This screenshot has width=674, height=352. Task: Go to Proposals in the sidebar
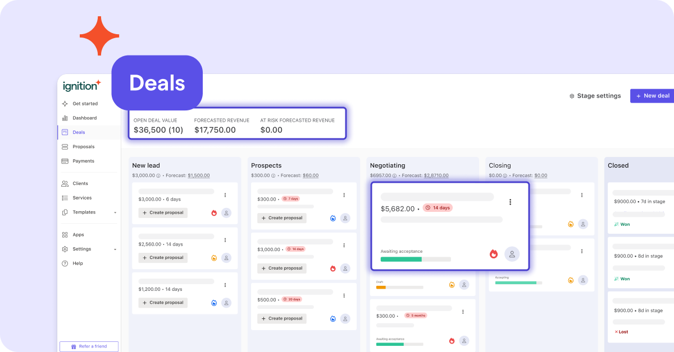[x=83, y=147]
